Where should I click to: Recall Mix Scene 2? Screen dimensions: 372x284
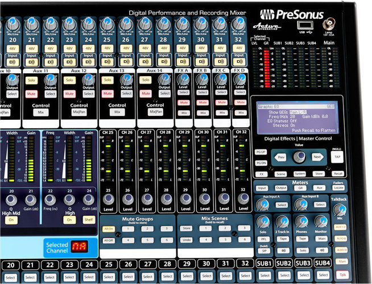224,228
